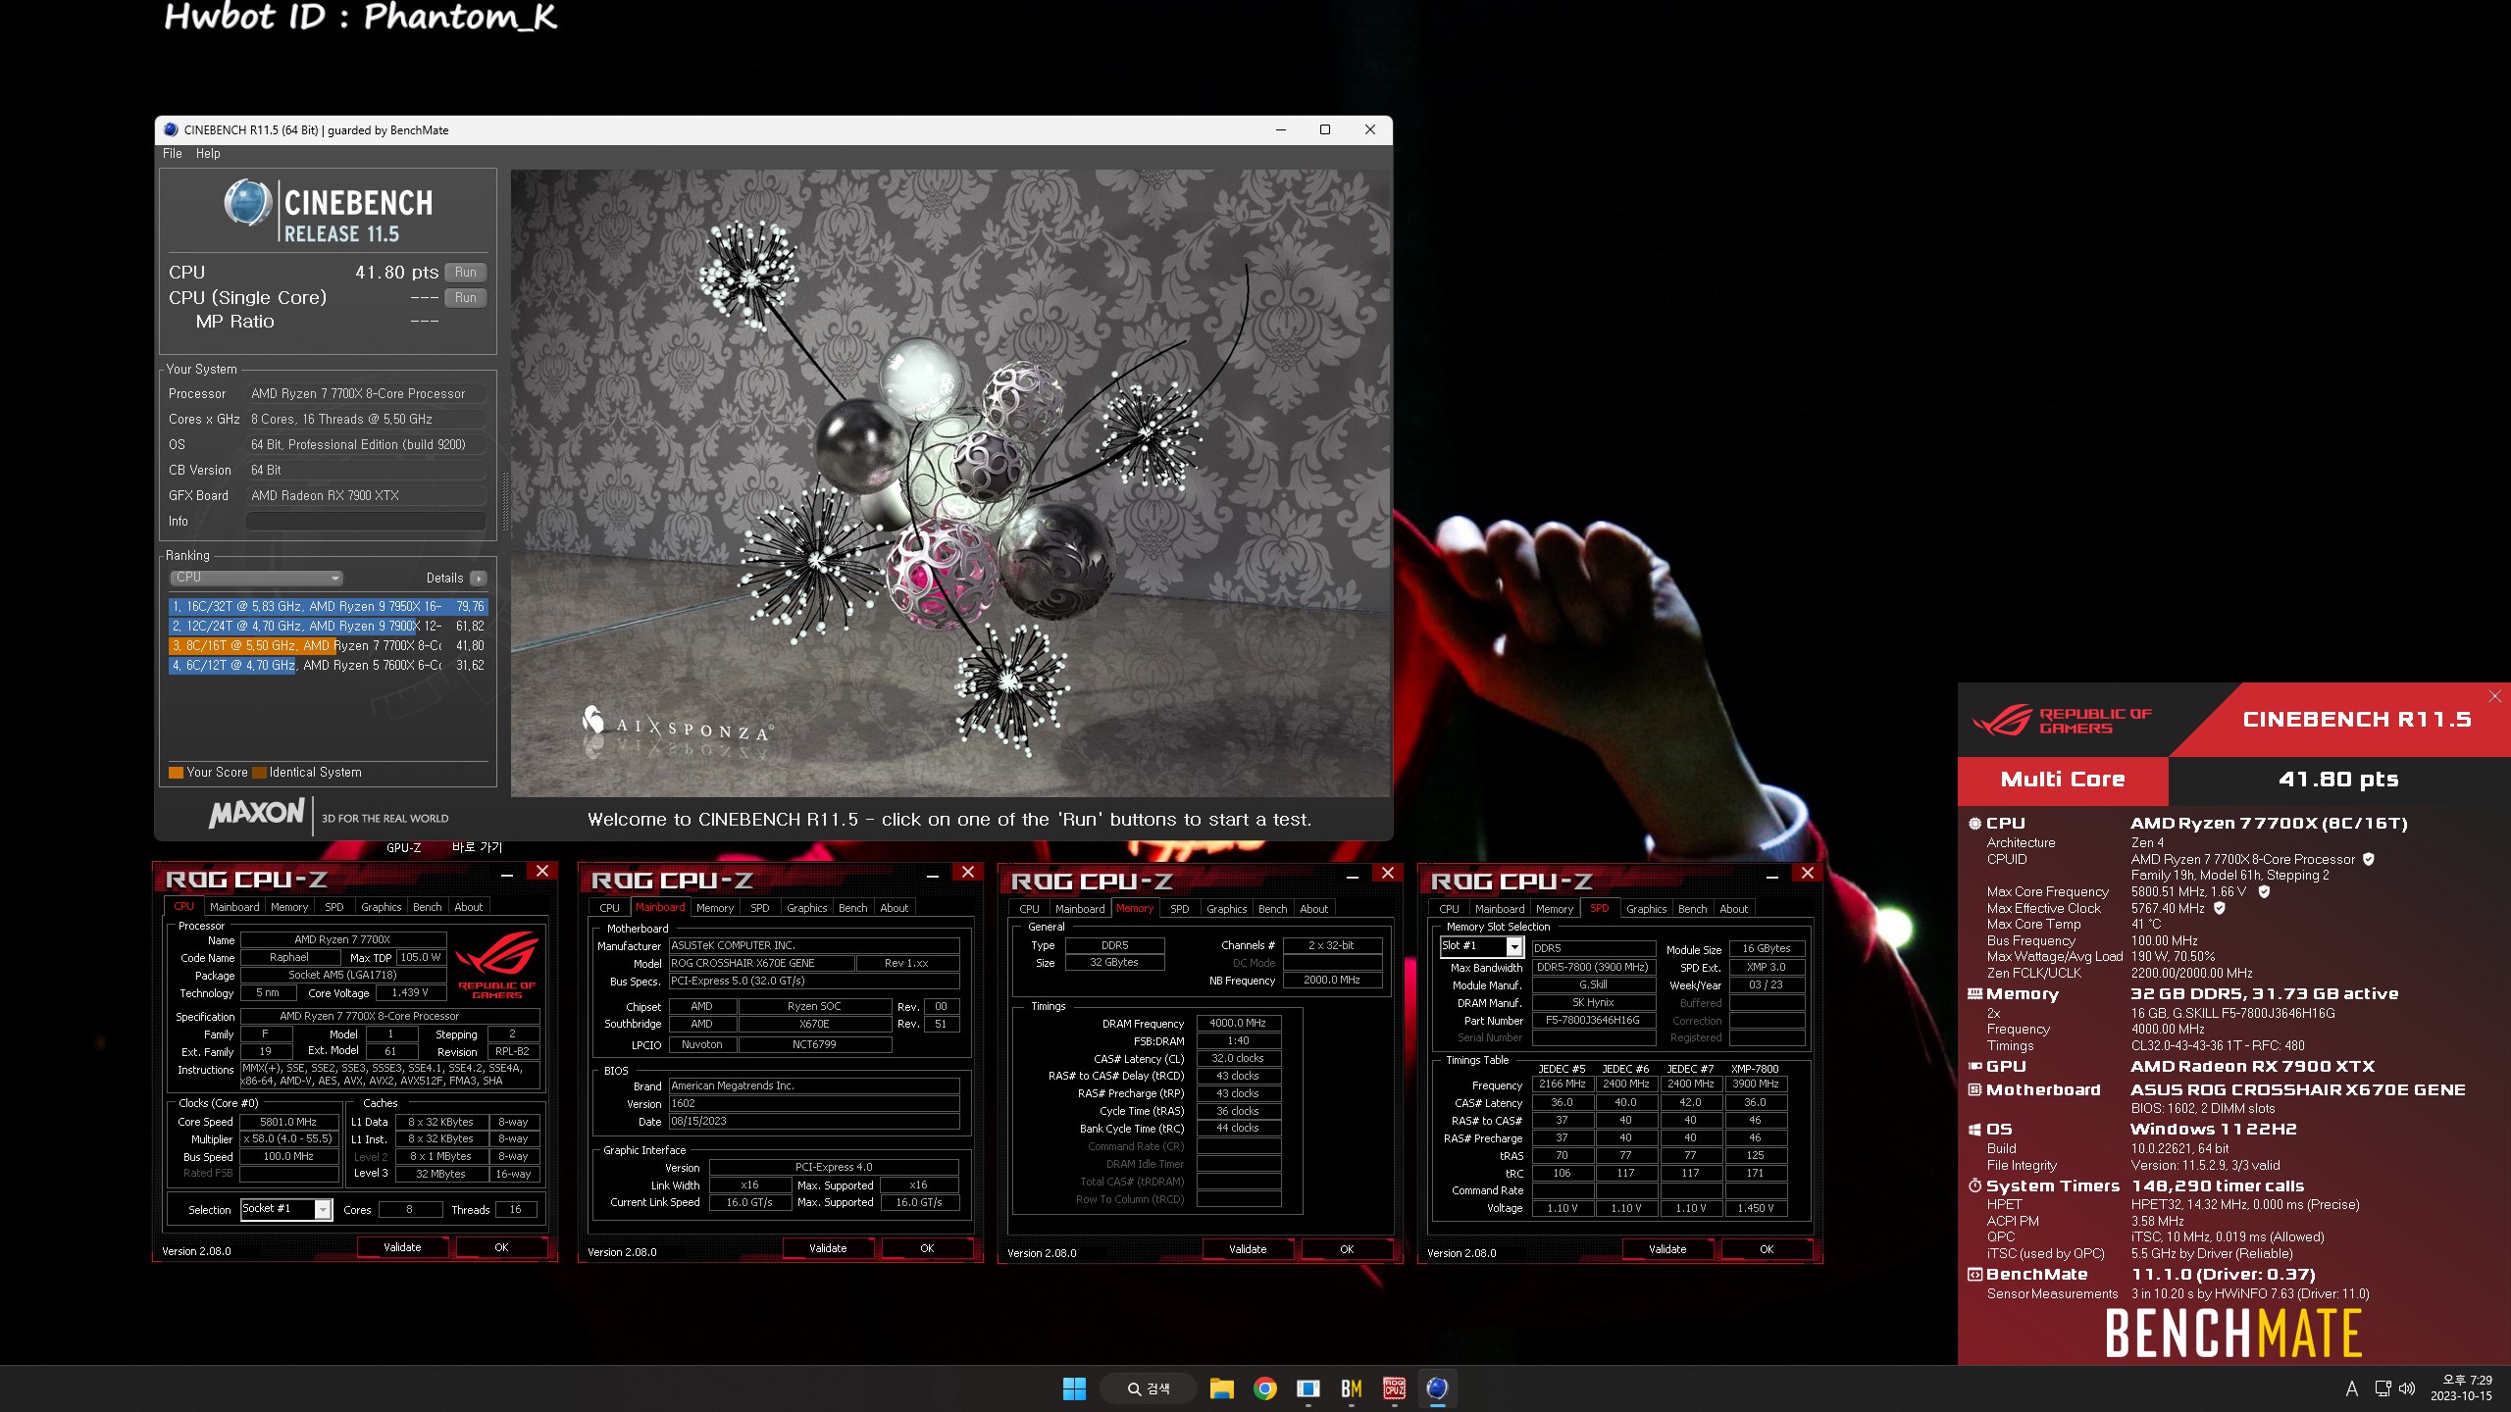Open the Help menu in Cinebench

(x=208, y=154)
